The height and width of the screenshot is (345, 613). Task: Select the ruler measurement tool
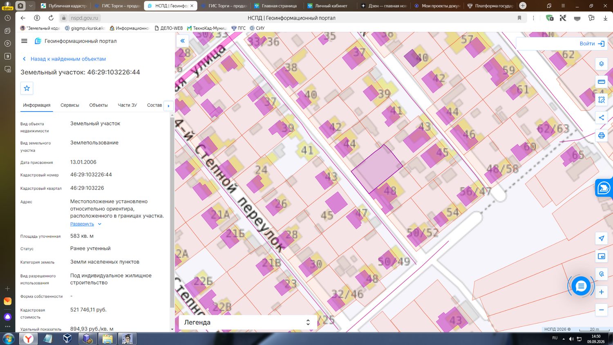(601, 82)
